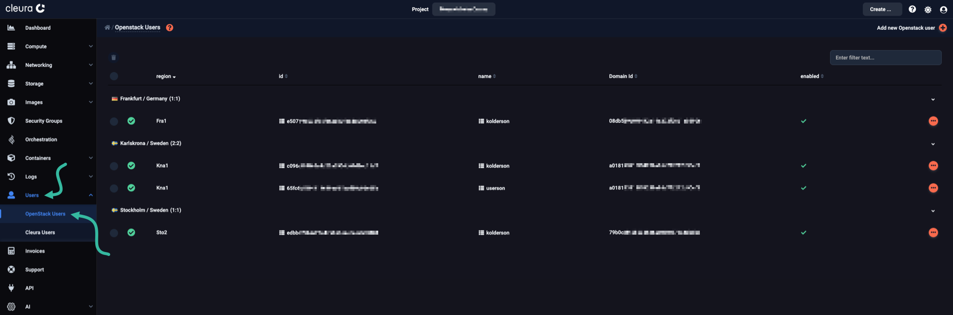
Task: Open actions menu for Kna1 kolderson row
Action: 933,166
